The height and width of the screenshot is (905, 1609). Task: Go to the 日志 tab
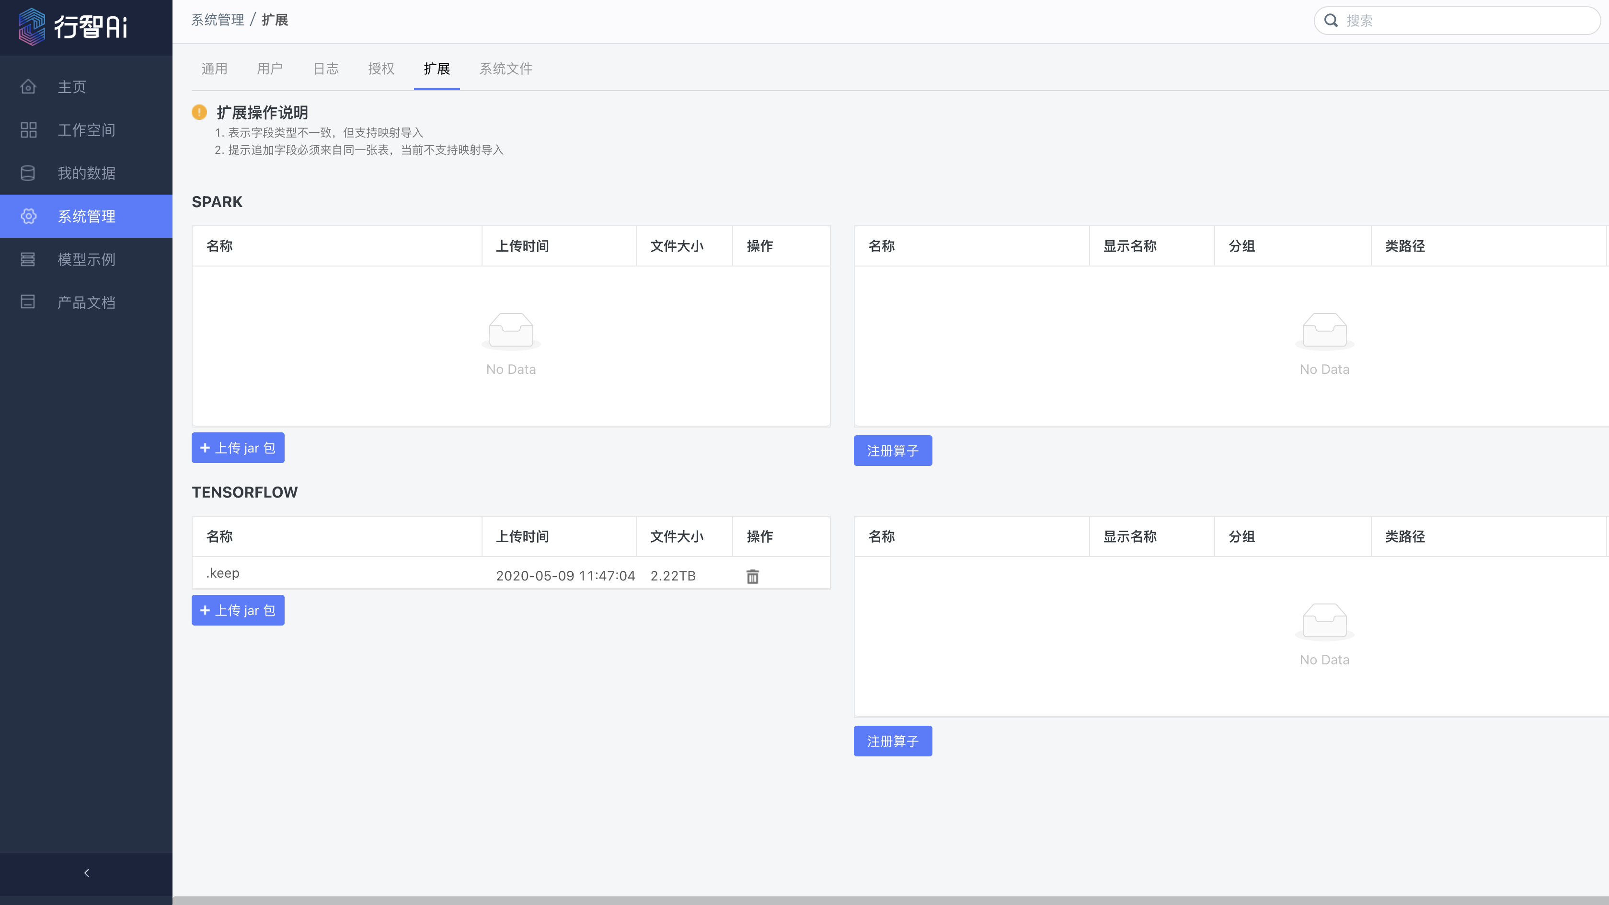(325, 69)
